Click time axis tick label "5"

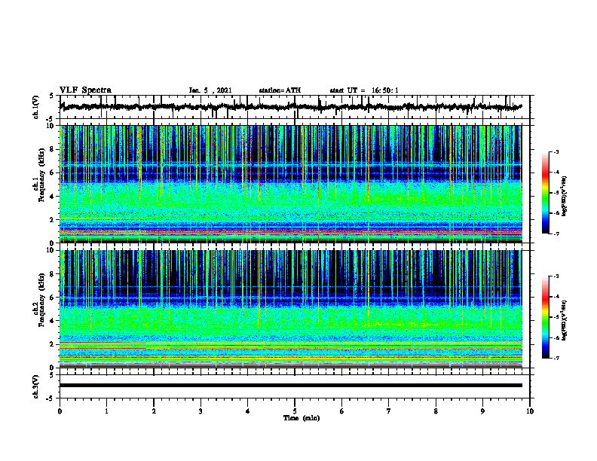295,411
